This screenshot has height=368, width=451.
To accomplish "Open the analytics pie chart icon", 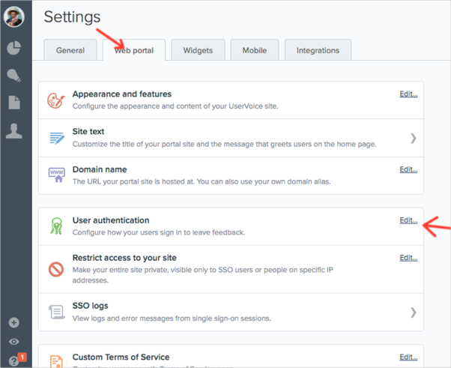I will [x=14, y=47].
